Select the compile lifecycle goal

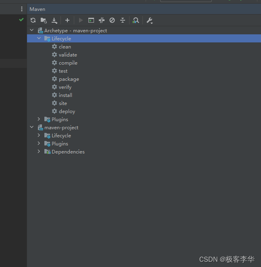[x=68, y=63]
